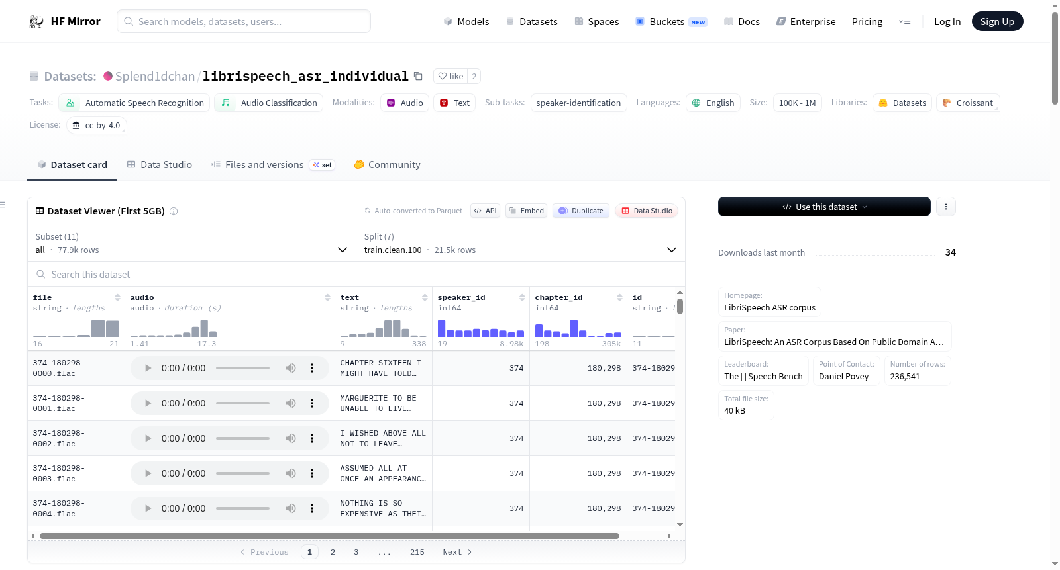Go to page 2 of the table
Screen dimensions: 1060x570
click(x=333, y=552)
